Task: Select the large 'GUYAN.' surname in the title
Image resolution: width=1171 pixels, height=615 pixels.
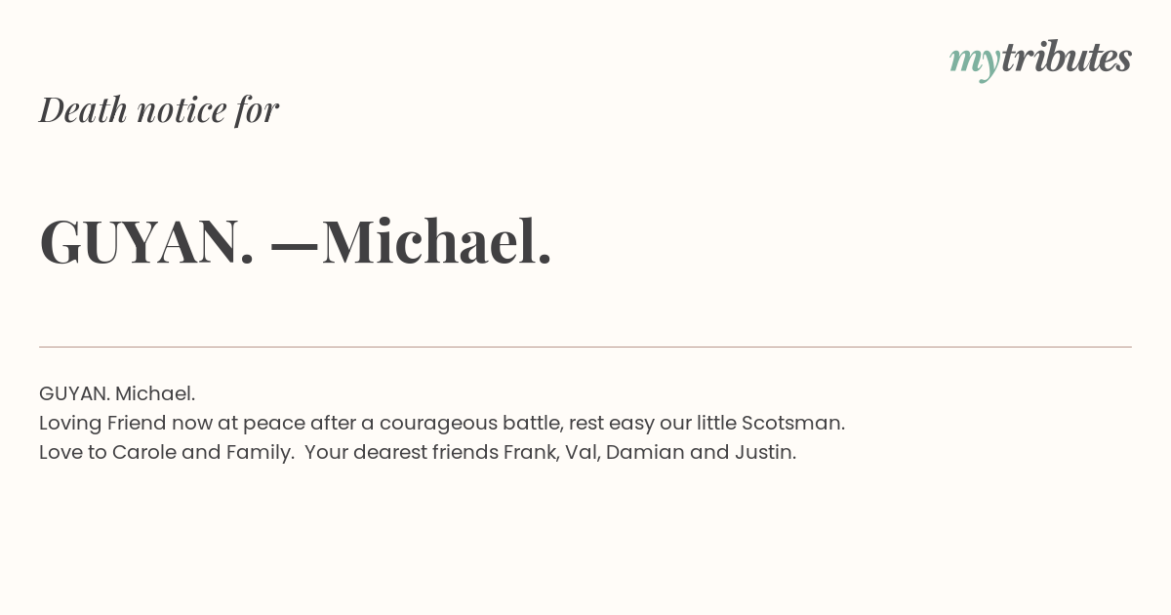Action: pyautogui.click(x=147, y=242)
